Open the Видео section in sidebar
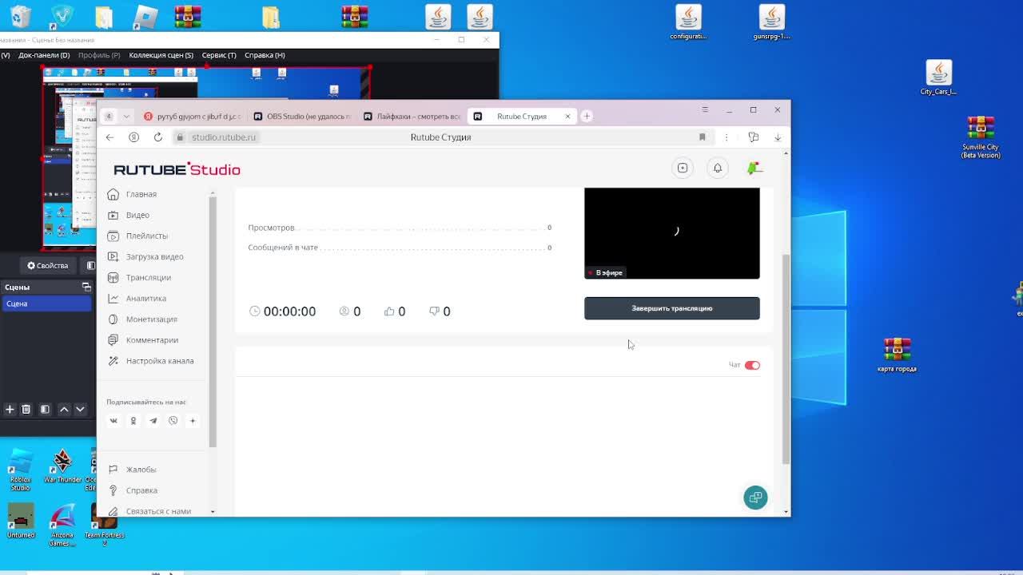Screen dimensions: 1023x575 point(137,215)
